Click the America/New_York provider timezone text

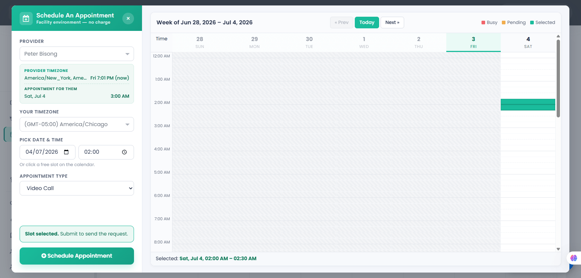[x=55, y=78]
